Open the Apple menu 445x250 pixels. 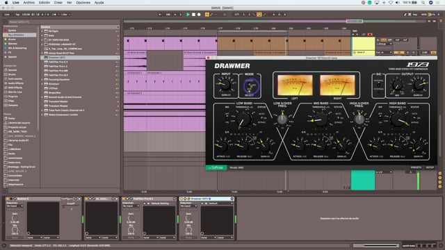coord(6,3)
